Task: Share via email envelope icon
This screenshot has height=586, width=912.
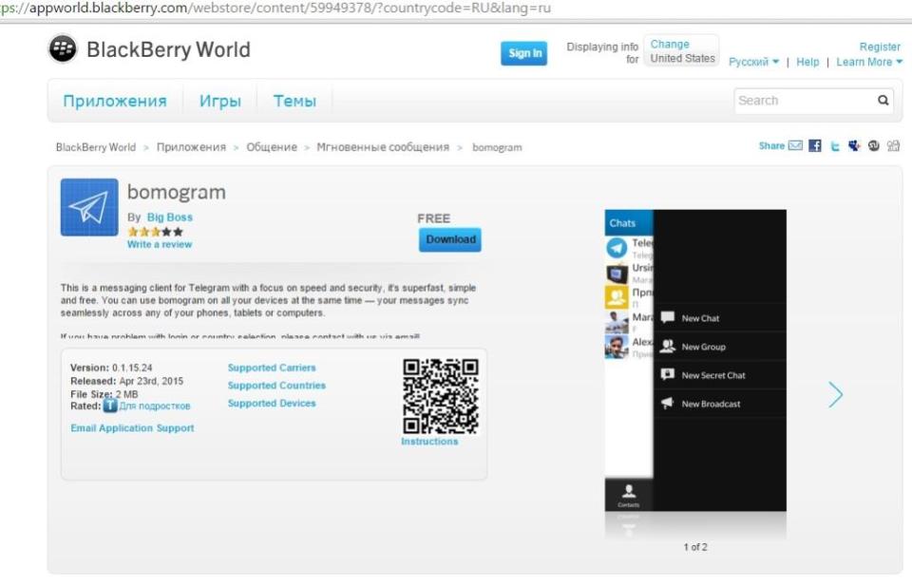Action: (x=795, y=145)
